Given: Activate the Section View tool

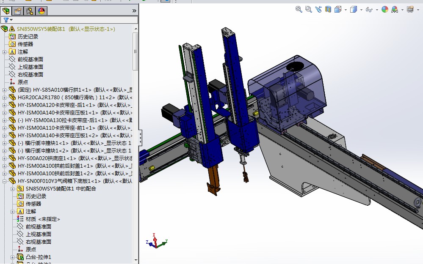Looking at the screenshot, I should [328, 8].
